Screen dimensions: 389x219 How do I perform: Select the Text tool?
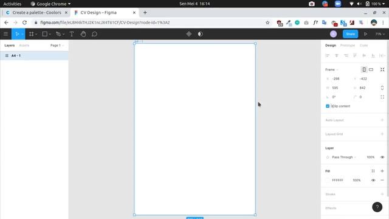click(72, 34)
